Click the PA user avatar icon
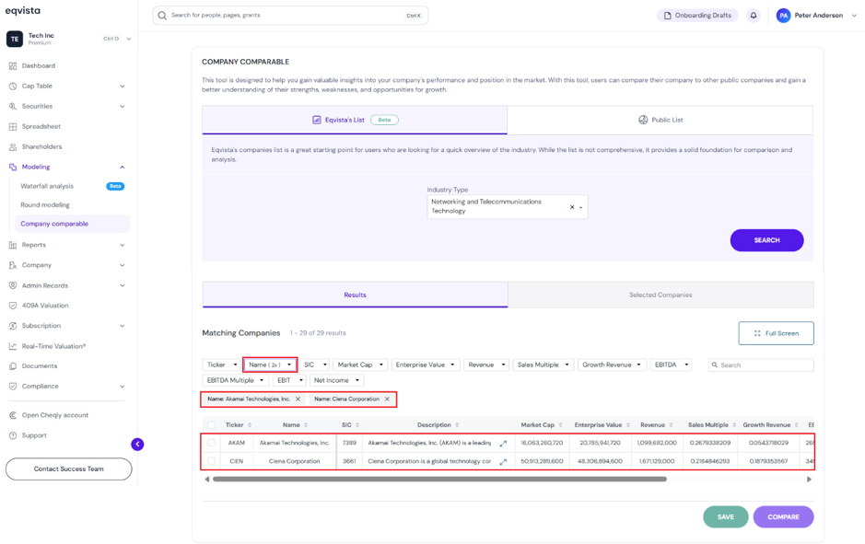Image resolution: width=865 pixels, height=544 pixels. pos(783,16)
